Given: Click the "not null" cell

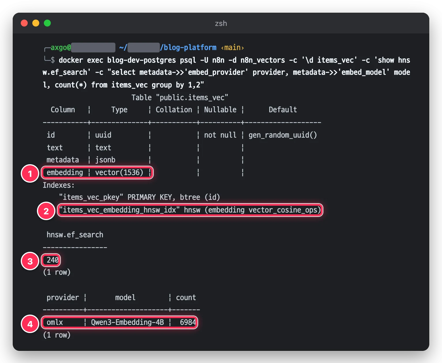Looking at the screenshot, I should tap(220, 135).
